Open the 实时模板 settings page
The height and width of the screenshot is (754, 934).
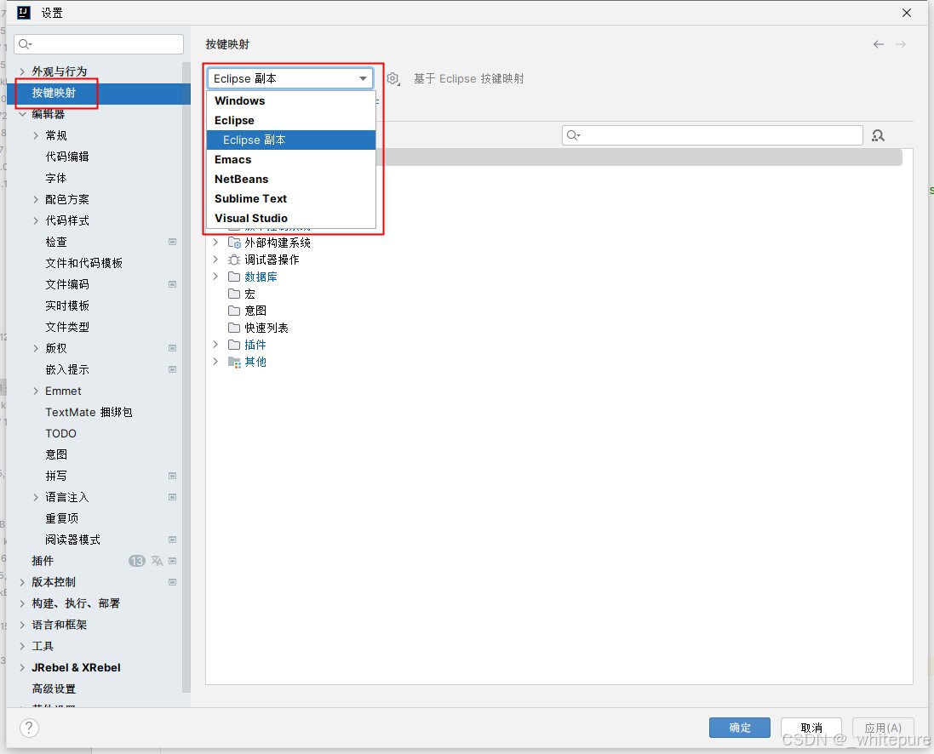[x=67, y=306]
